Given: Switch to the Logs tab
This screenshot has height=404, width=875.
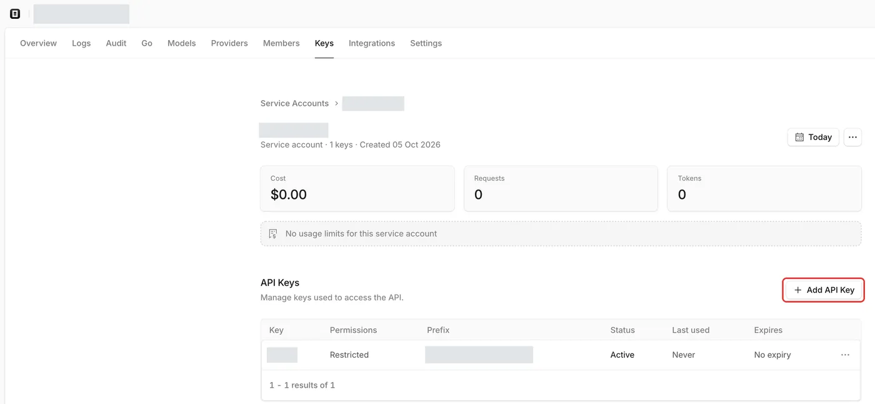Looking at the screenshot, I should coord(81,43).
